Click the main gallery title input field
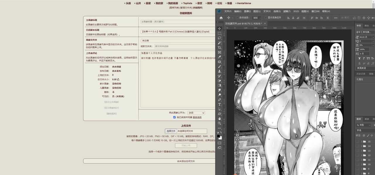The image size is (375, 175). coord(178,22)
